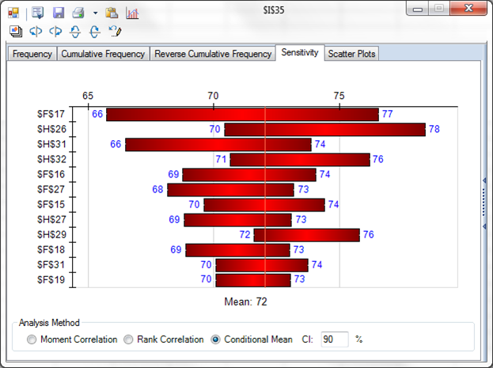Click the colored squares window icon
The image size is (493, 368).
tap(13, 13)
